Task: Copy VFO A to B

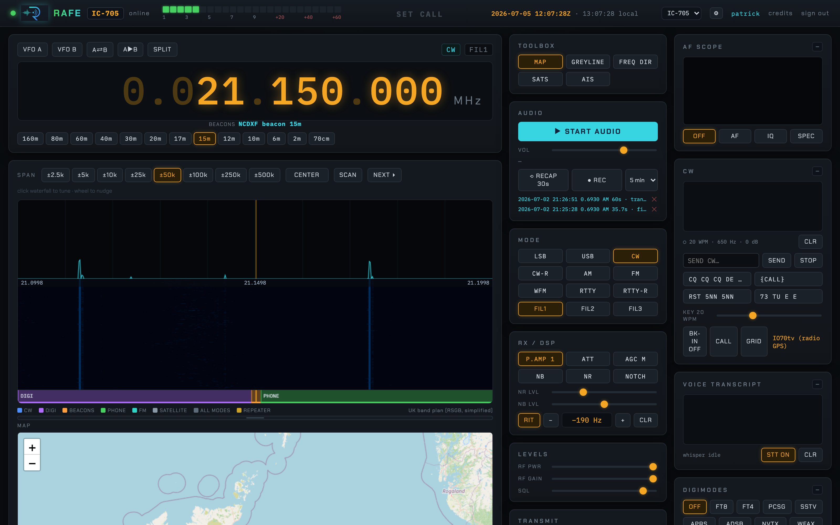Action: 130,50
